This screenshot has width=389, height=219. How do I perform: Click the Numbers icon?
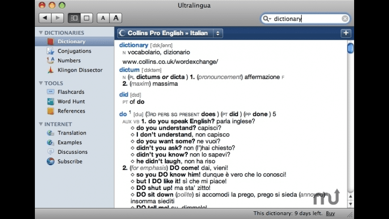click(51, 60)
